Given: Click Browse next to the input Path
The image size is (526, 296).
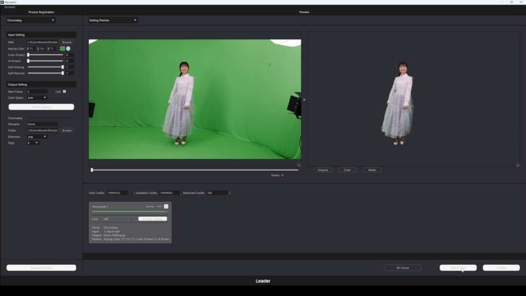Looking at the screenshot, I should coord(67,42).
